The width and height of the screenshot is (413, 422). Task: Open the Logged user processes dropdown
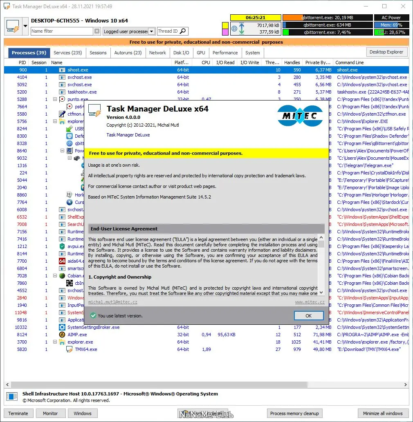click(x=151, y=31)
